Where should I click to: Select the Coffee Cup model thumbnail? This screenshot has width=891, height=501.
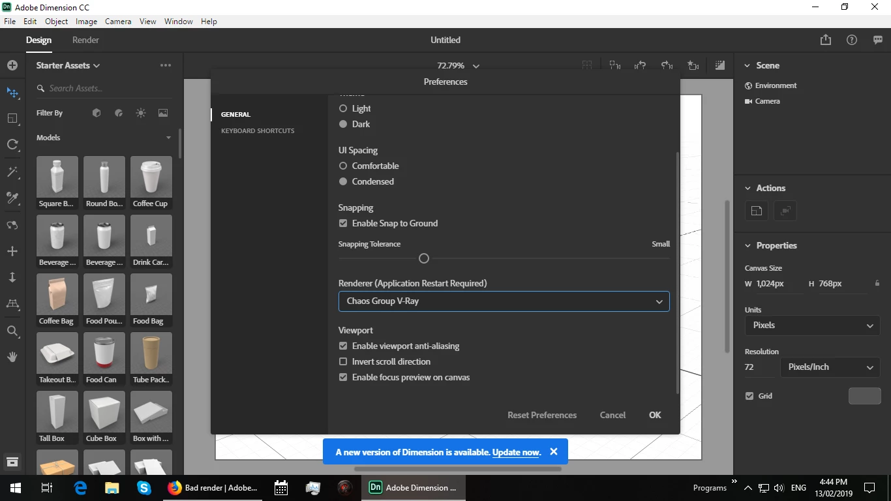pos(151,183)
